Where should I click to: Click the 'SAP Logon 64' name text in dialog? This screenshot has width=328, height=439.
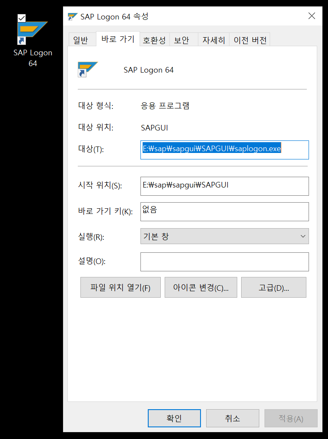[149, 70]
